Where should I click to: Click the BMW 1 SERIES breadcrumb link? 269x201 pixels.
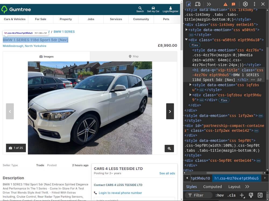point(65,31)
